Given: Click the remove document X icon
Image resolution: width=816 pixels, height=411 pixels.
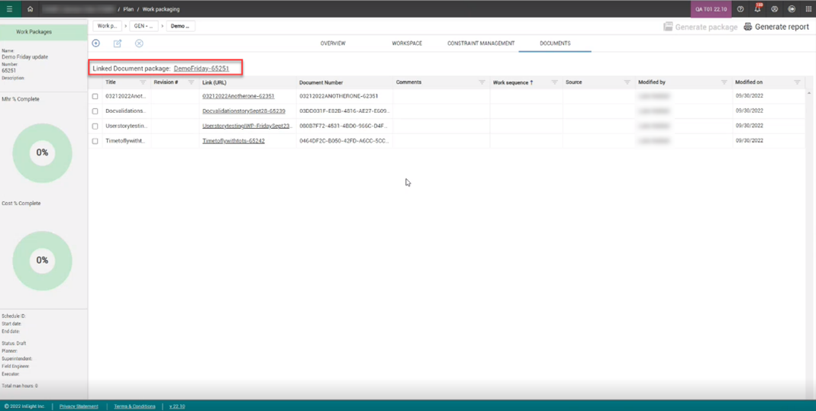Looking at the screenshot, I should click(139, 43).
